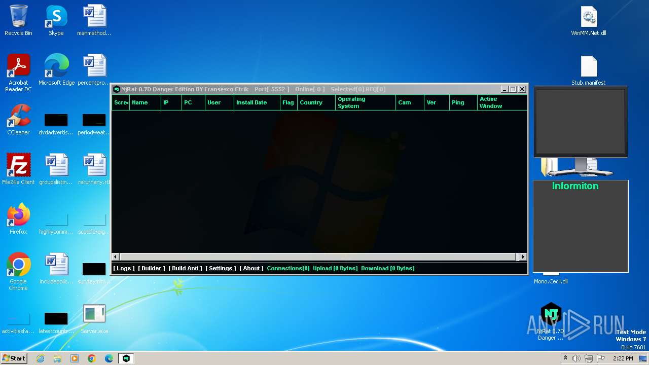Open the Mono.Cecil.dll file

point(551,279)
